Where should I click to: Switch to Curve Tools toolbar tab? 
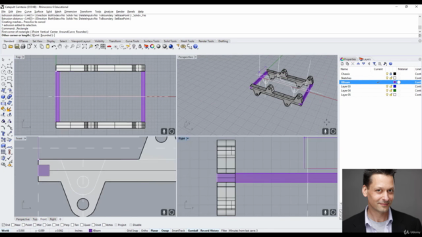click(x=133, y=41)
